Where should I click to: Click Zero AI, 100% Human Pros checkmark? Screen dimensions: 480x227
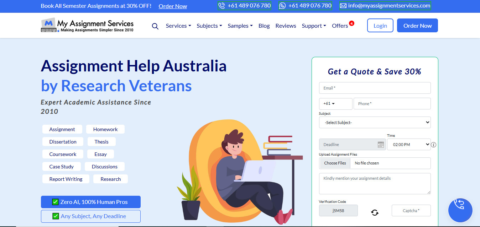(55, 202)
